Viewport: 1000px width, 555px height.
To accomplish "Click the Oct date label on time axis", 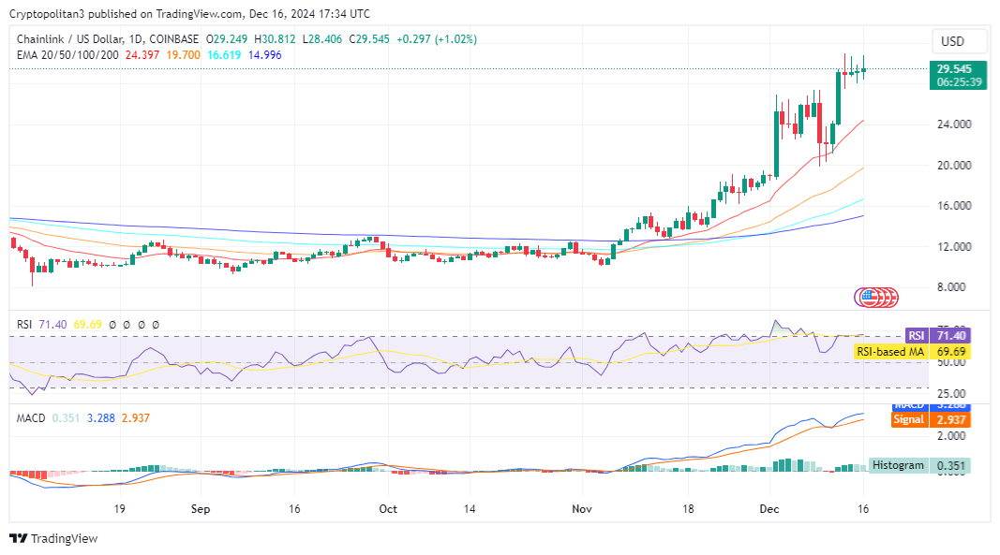I will [x=388, y=509].
